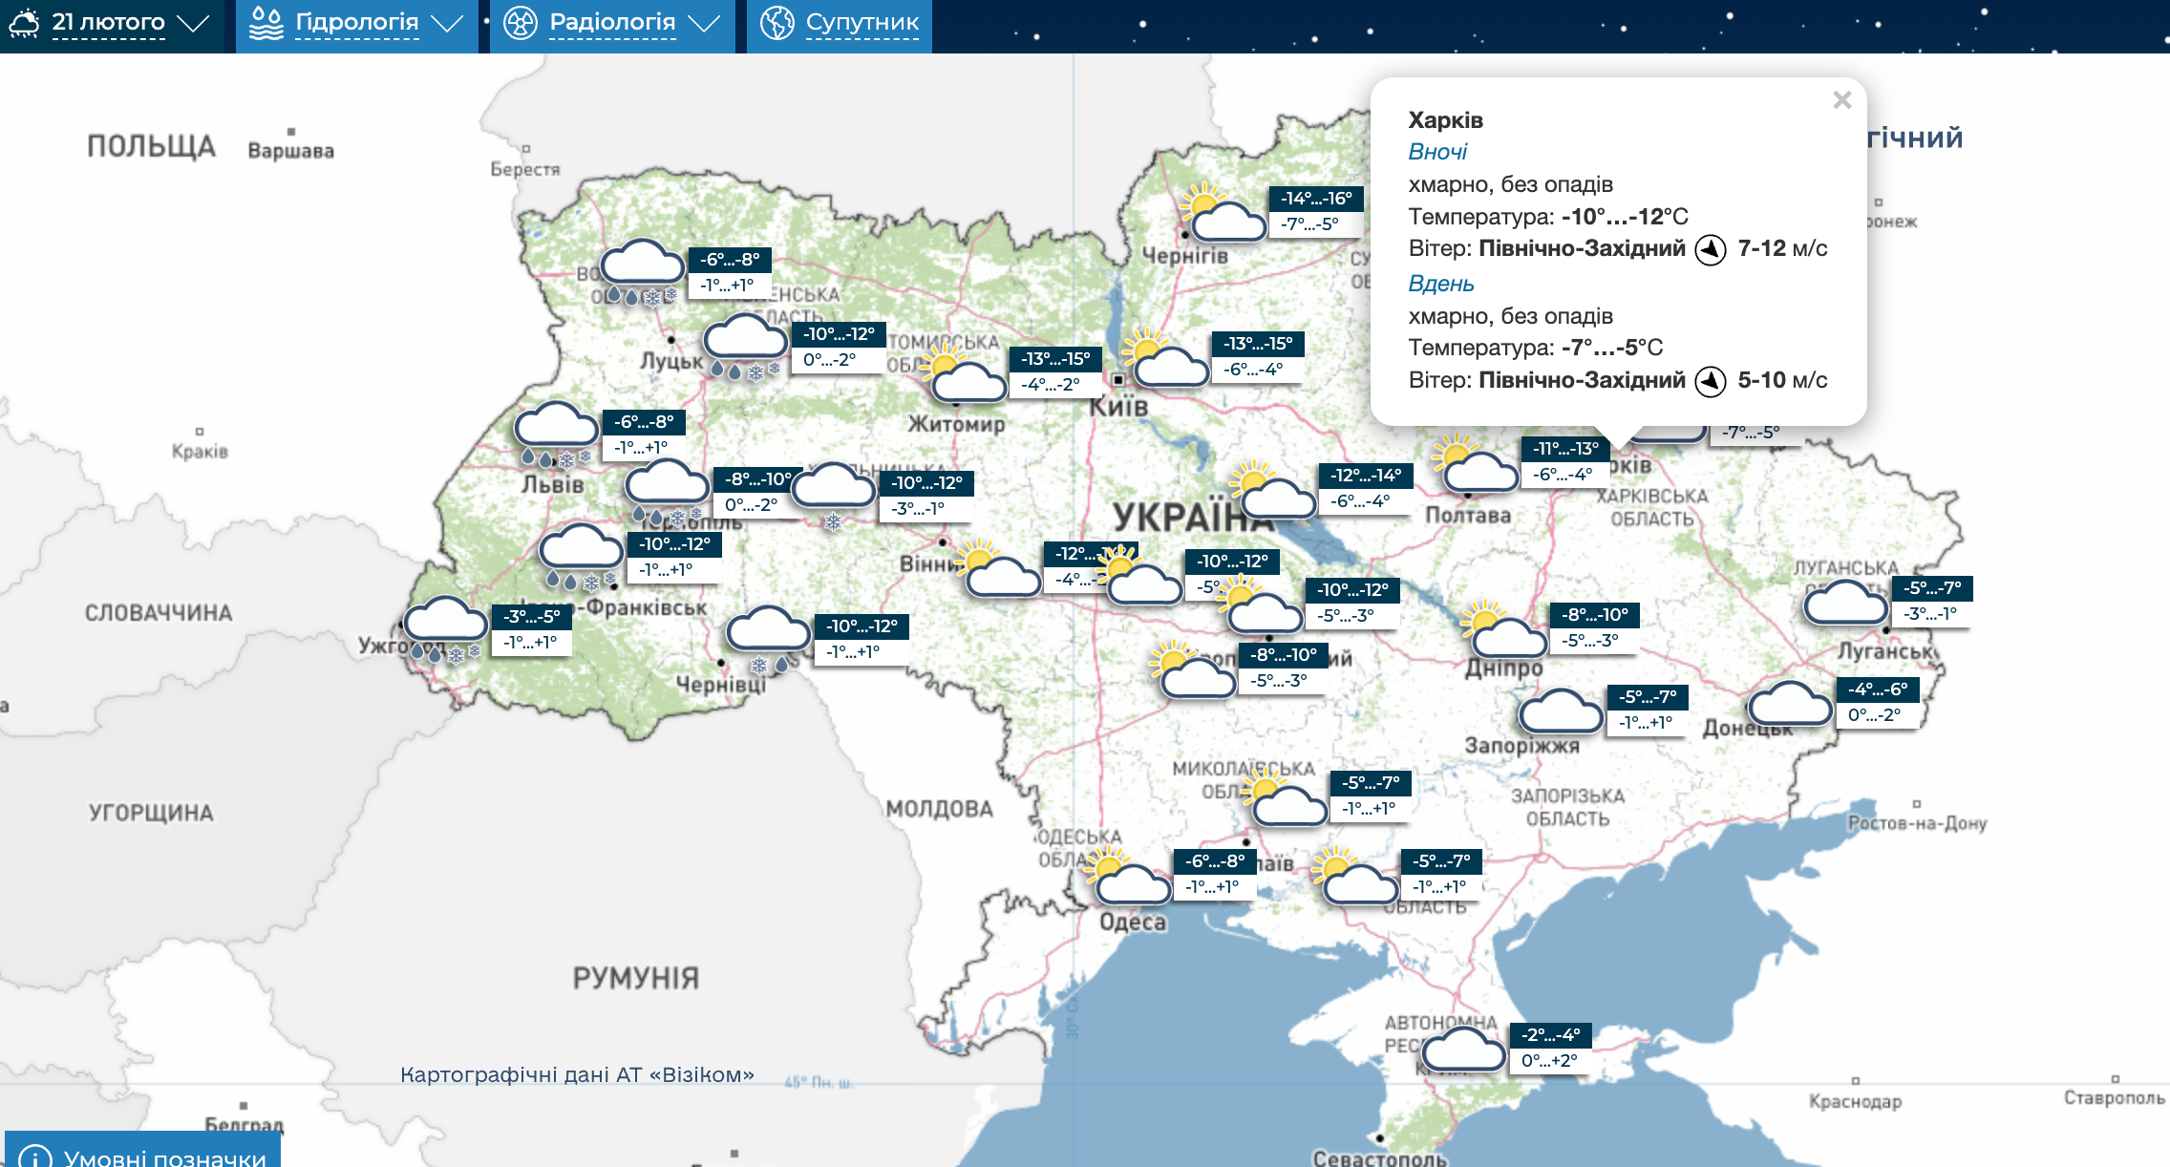This screenshot has width=2170, height=1167.
Task: Click the Luhansk cloud icon
Action: point(1844,604)
